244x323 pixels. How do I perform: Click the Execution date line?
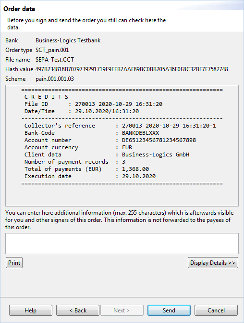pos(90,176)
